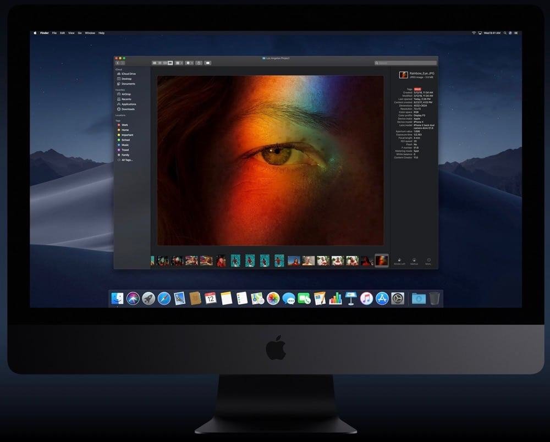This screenshot has width=550, height=442.
Task: Open the Action (gear) dropdown menu
Action: point(188,63)
